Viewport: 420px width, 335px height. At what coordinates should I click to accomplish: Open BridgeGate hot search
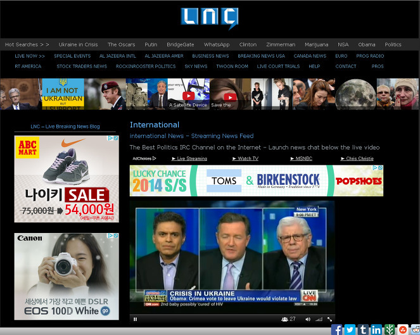coord(181,44)
